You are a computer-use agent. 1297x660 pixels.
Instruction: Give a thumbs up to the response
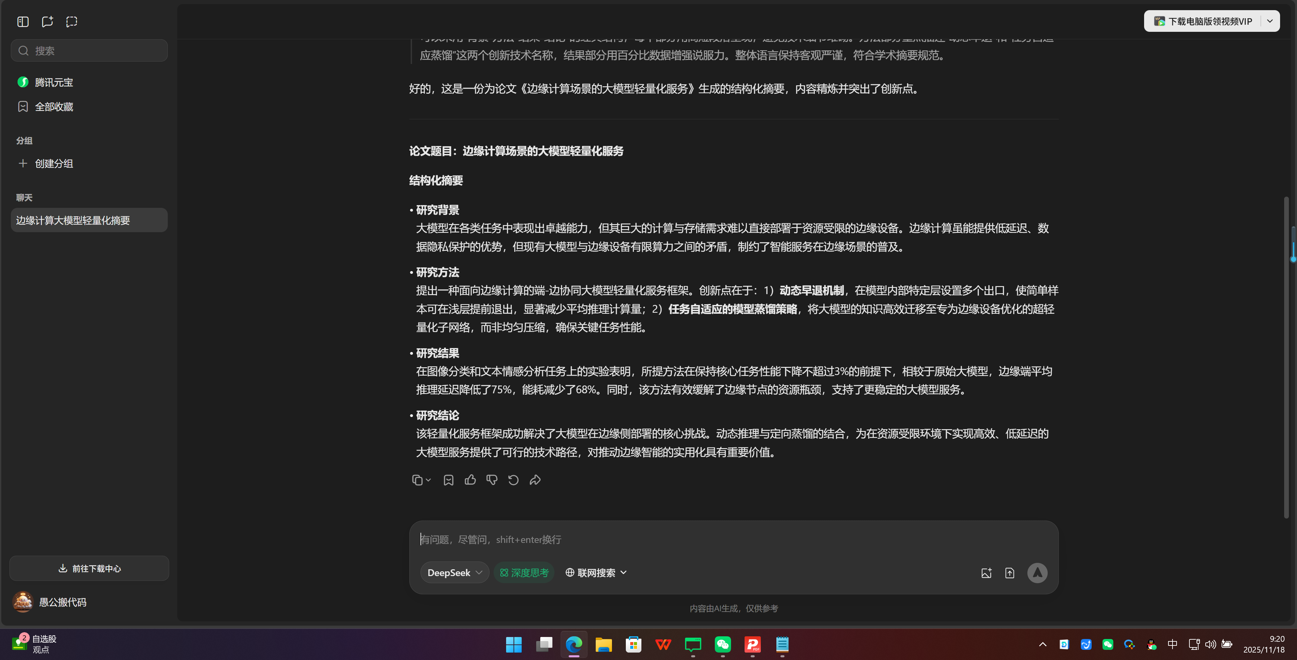470,480
